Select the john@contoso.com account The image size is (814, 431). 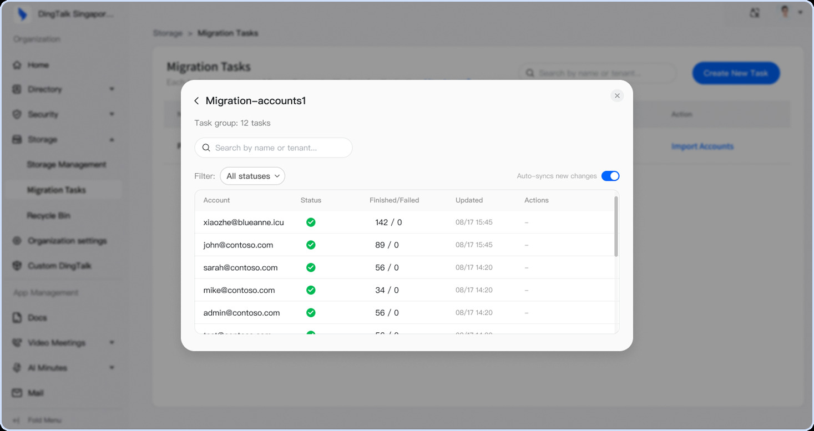(238, 245)
